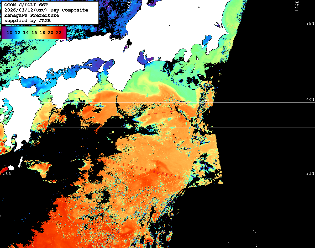Click the 'supplied by JAXA' credit text
Screen dimensions: 315x248
click(x=27, y=20)
